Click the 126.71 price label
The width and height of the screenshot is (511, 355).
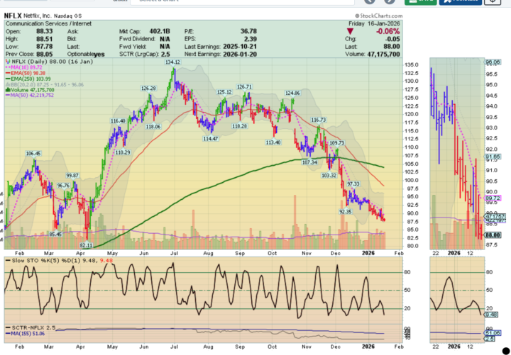pos(244,87)
